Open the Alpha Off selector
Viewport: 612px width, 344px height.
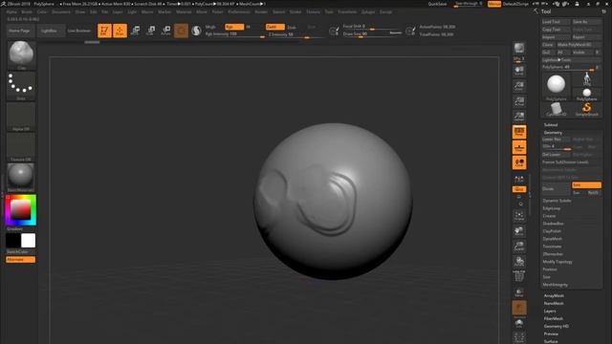tap(21, 117)
